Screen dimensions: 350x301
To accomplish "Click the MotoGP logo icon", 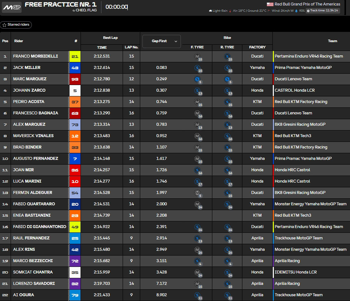I will [x=11, y=7].
